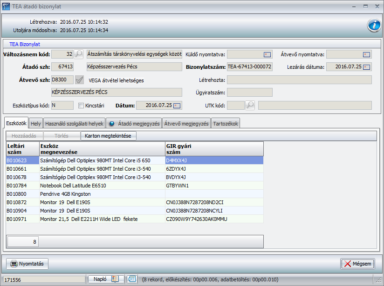
Task: Open the Napló button in status bar
Action: (106, 279)
